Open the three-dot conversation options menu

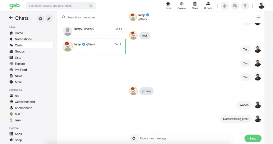click(258, 17)
